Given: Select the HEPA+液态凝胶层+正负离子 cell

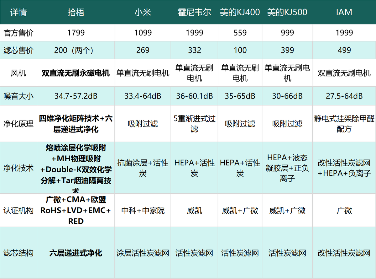Looking at the screenshot, I should [287, 168].
